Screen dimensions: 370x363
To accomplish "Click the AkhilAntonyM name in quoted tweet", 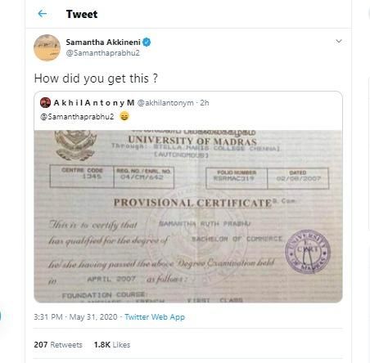I will (x=94, y=103).
